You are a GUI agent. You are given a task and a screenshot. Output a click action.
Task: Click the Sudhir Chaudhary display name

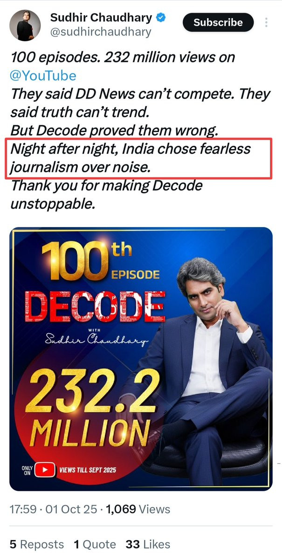coord(101,17)
